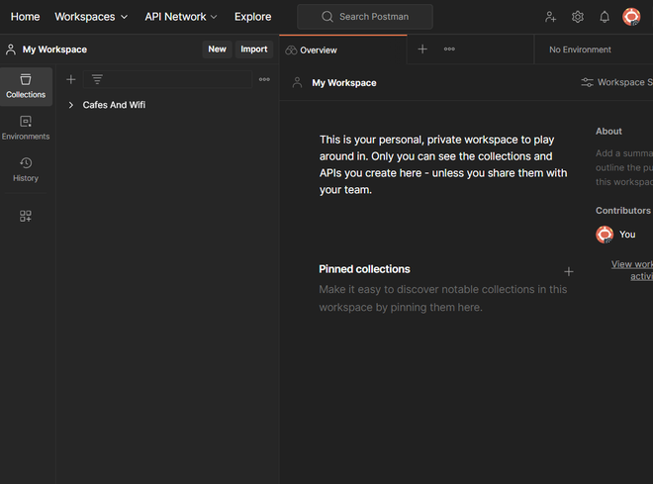653x484 pixels.
Task: Open the invite collaborators icon
Action: click(x=551, y=17)
